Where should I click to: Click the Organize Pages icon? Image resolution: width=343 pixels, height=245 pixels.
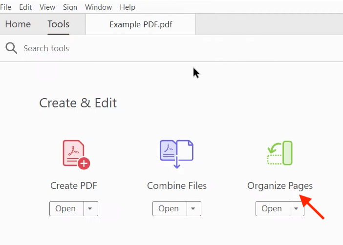click(279, 153)
